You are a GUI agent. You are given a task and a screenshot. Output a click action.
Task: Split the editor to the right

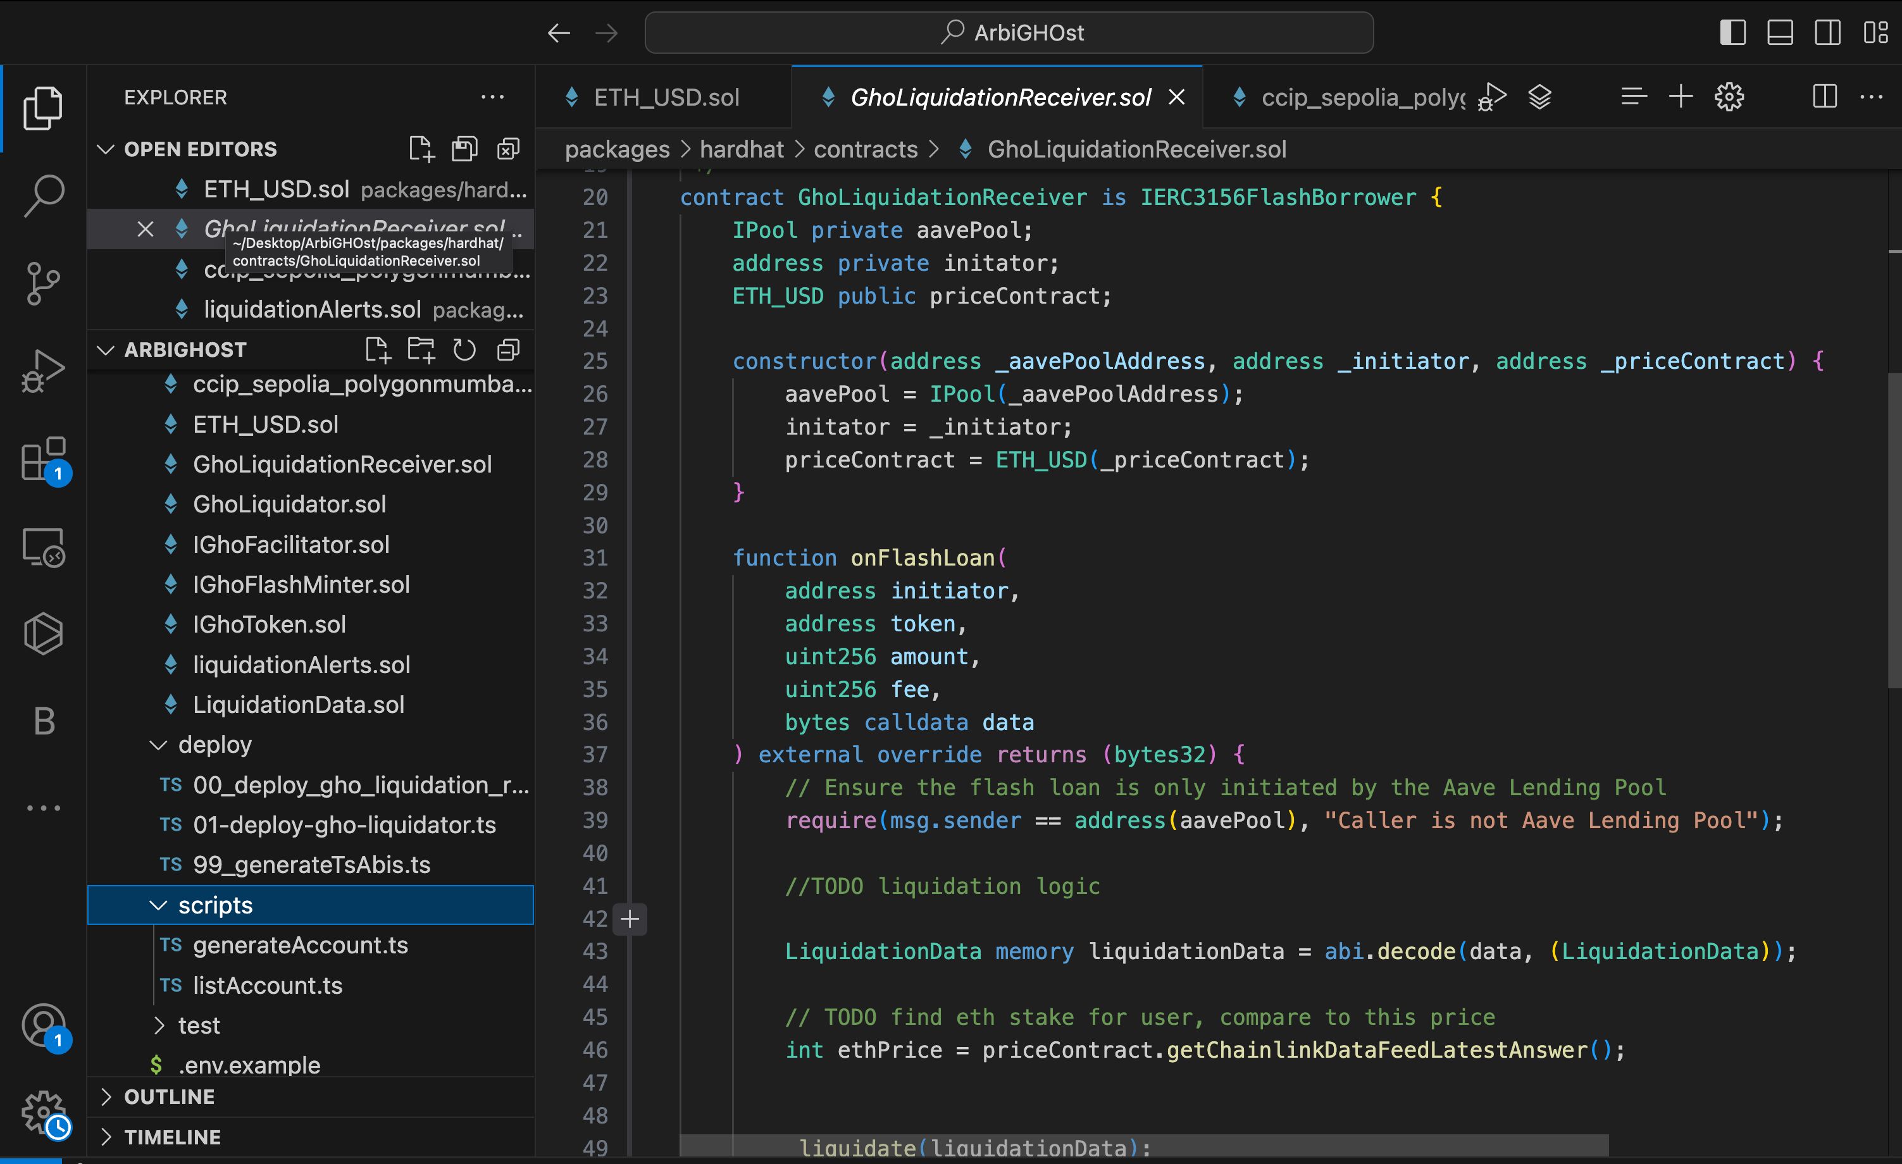coord(1825,97)
